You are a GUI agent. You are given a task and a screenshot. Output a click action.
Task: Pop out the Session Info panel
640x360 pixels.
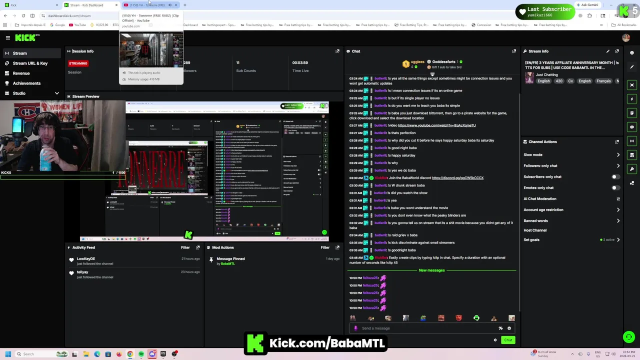click(x=337, y=51)
